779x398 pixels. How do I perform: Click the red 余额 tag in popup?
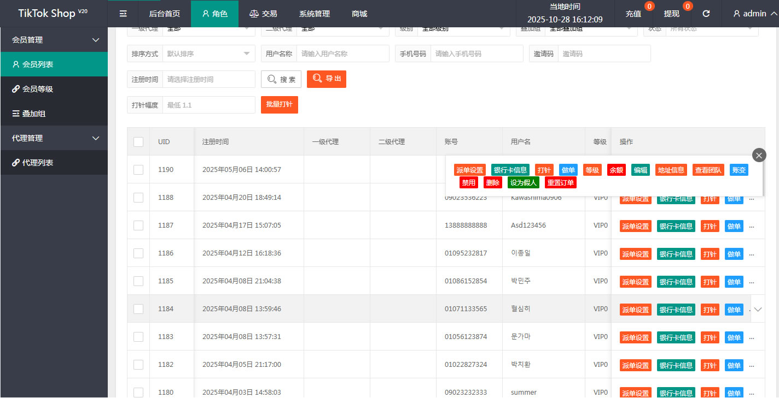click(616, 170)
